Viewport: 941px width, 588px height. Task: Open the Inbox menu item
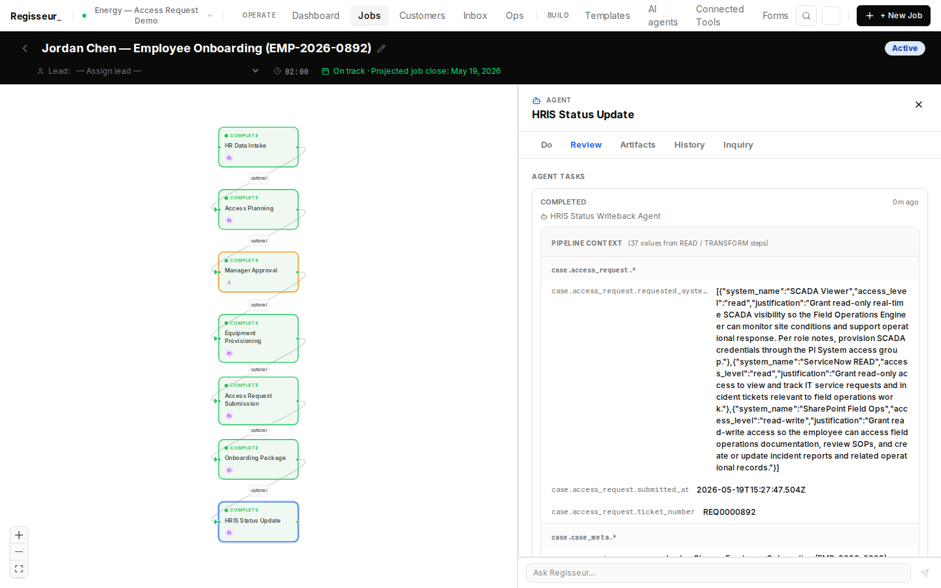click(475, 16)
